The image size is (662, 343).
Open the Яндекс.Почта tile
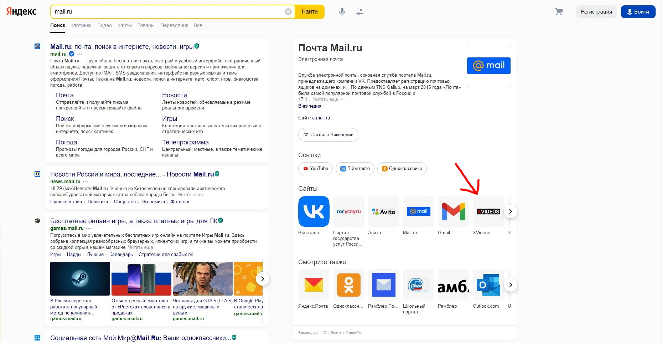[314, 285]
